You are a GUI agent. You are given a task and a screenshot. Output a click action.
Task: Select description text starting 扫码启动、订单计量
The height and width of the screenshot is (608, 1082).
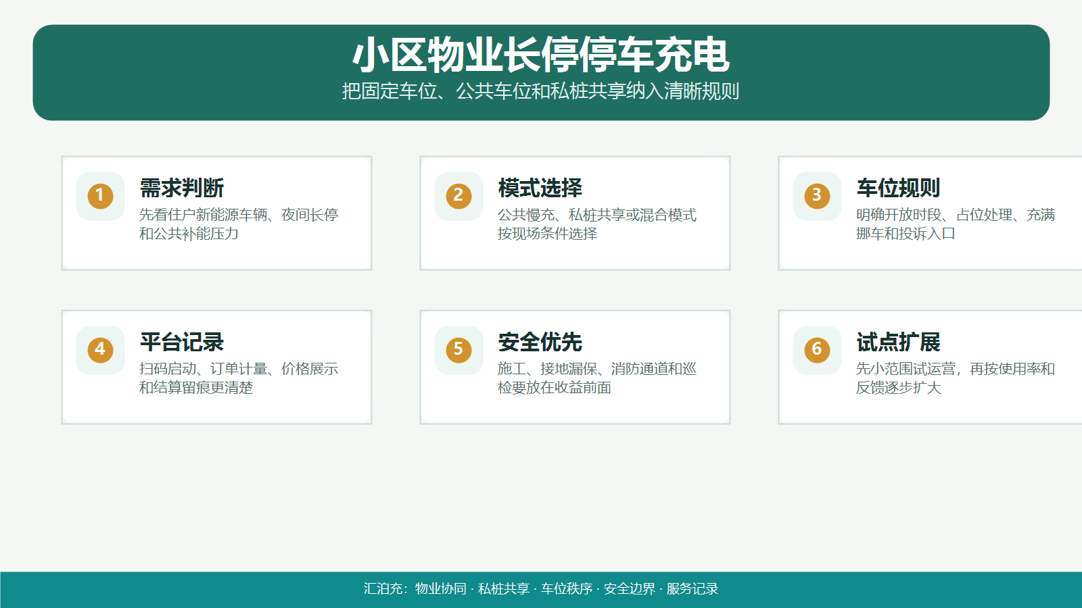tap(239, 378)
